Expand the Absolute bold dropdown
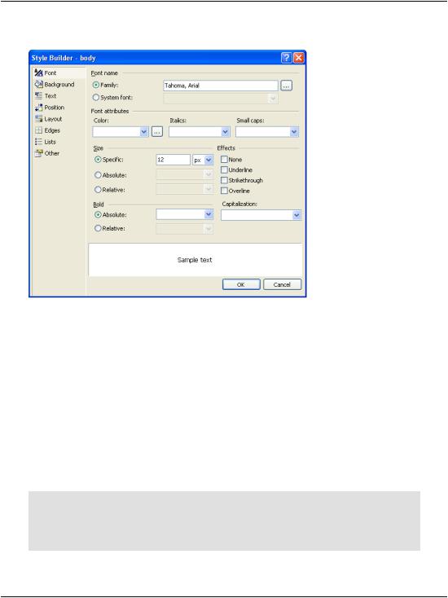The height and width of the screenshot is (598, 448). pos(209,214)
